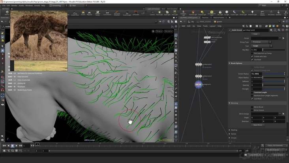Jump to first frame in playbar

[x=4, y=146]
